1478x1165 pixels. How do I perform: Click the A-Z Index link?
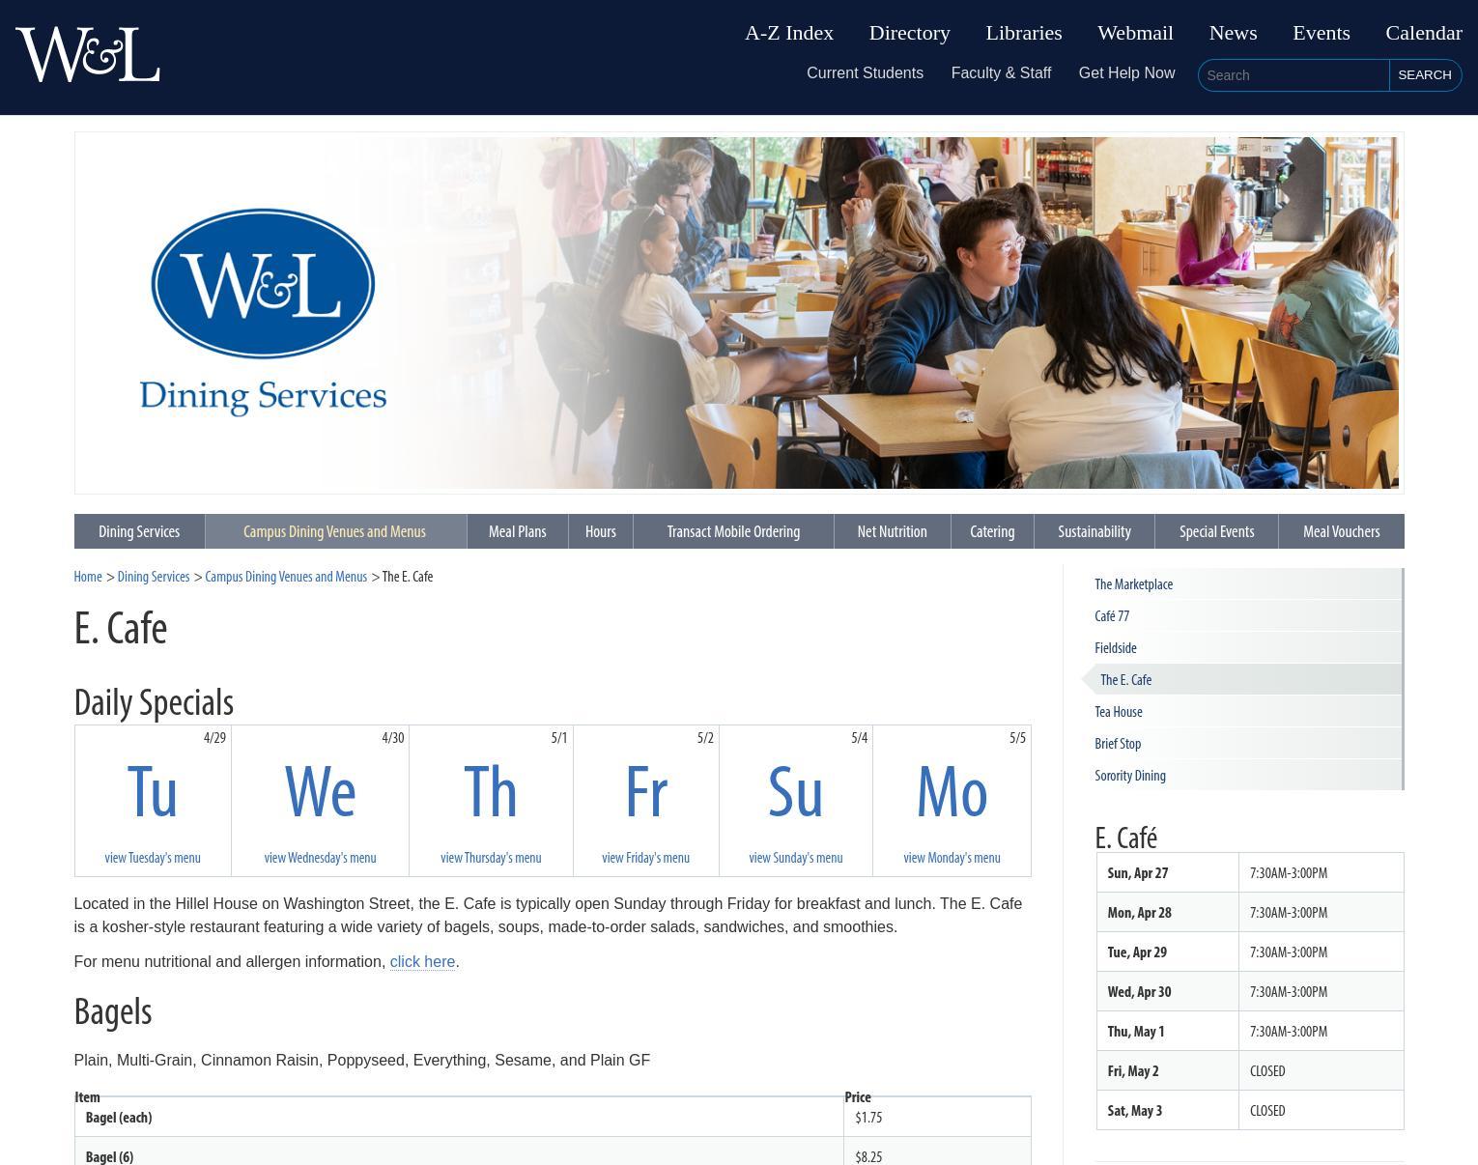click(x=788, y=33)
